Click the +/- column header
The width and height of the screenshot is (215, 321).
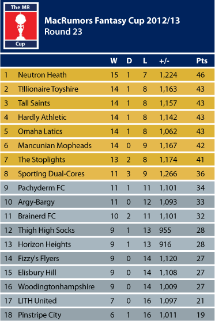pyautogui.click(x=164, y=61)
